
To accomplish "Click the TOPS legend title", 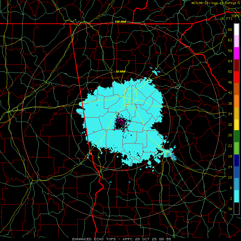I will pyautogui.click(x=235, y=16).
